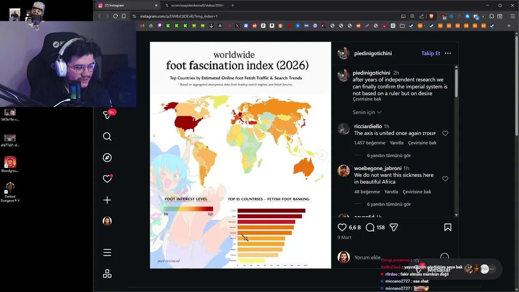Screen dimensions: 519x292
Task: Open Gmail bookmark in bookmarks bar
Action: click(142, 26)
